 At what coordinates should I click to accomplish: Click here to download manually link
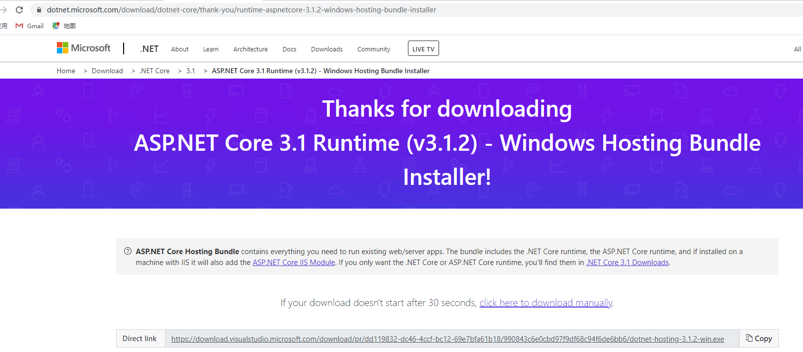[546, 303]
